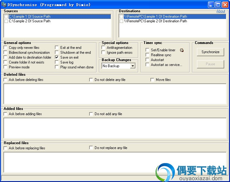Check Ask before adding files
The image size is (230, 182).
tap(6, 114)
